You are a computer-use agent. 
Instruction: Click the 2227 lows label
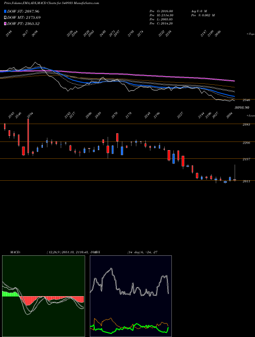click(x=180, y=115)
